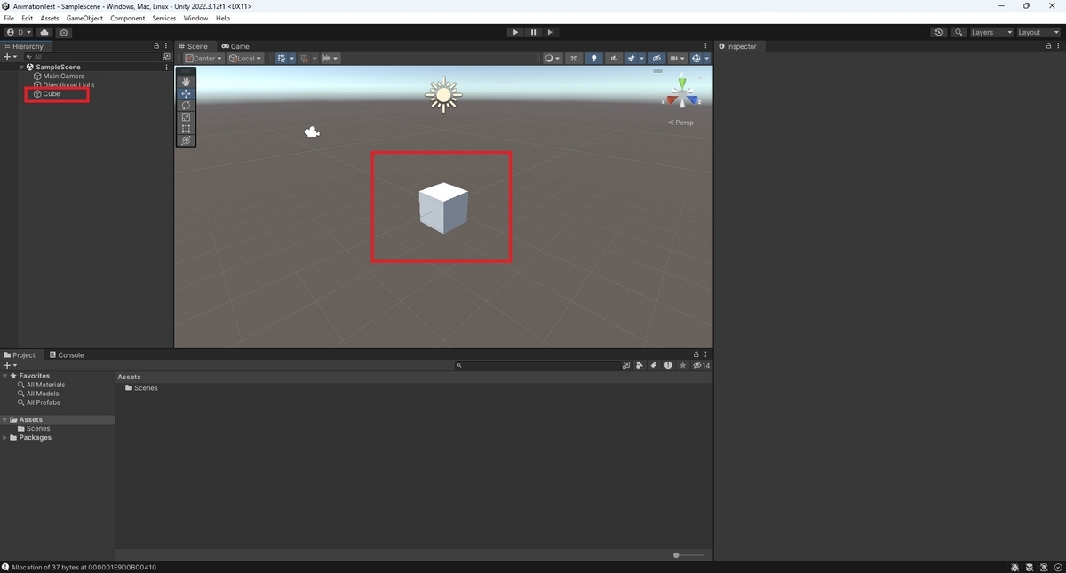Open the account D dropdown
Viewport: 1066px width, 573px height.
19,32
